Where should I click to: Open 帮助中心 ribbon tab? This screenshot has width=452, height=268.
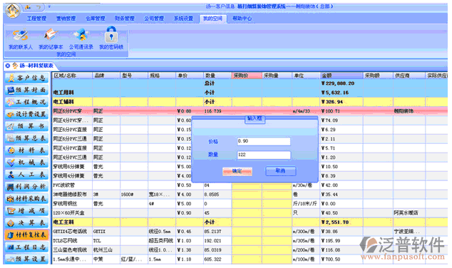[242, 19]
